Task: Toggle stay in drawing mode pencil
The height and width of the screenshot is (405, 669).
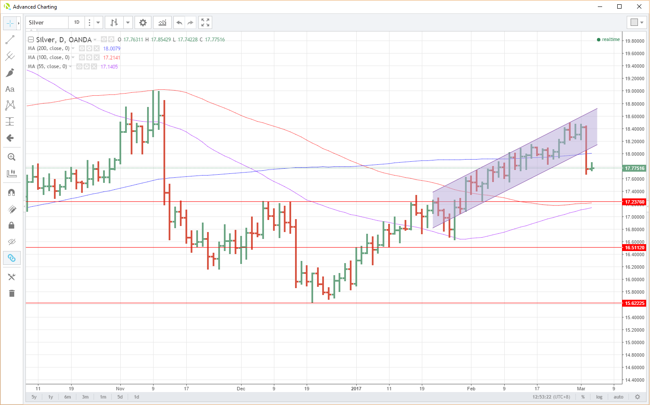Action: [x=12, y=209]
